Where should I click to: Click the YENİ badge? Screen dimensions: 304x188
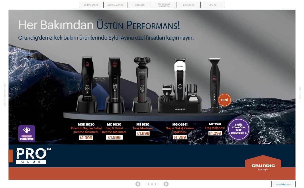coord(224,100)
